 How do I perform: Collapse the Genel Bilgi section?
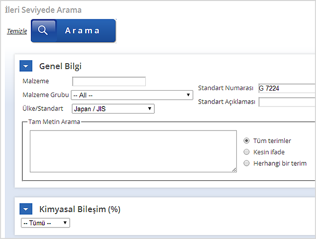coord(26,66)
